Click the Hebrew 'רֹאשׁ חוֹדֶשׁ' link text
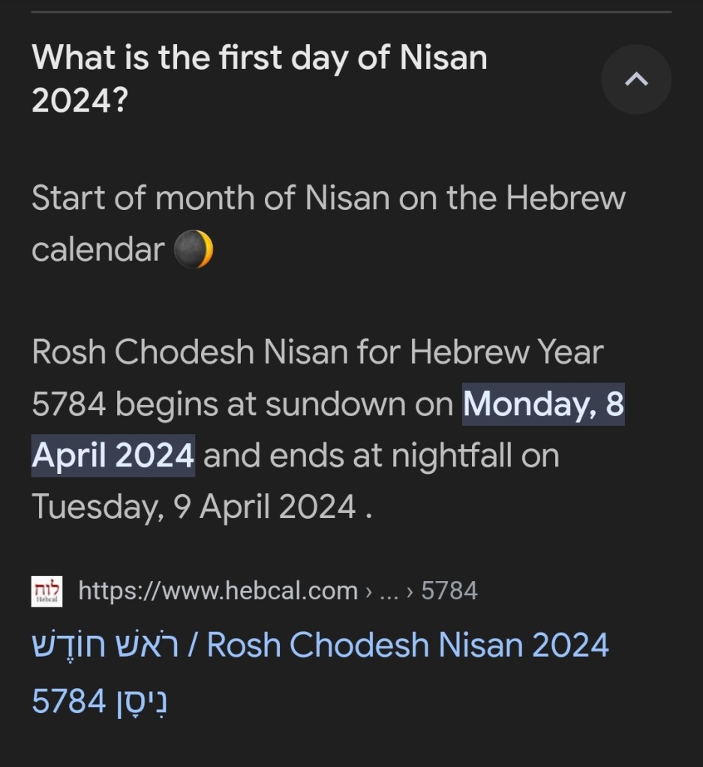 [105, 646]
